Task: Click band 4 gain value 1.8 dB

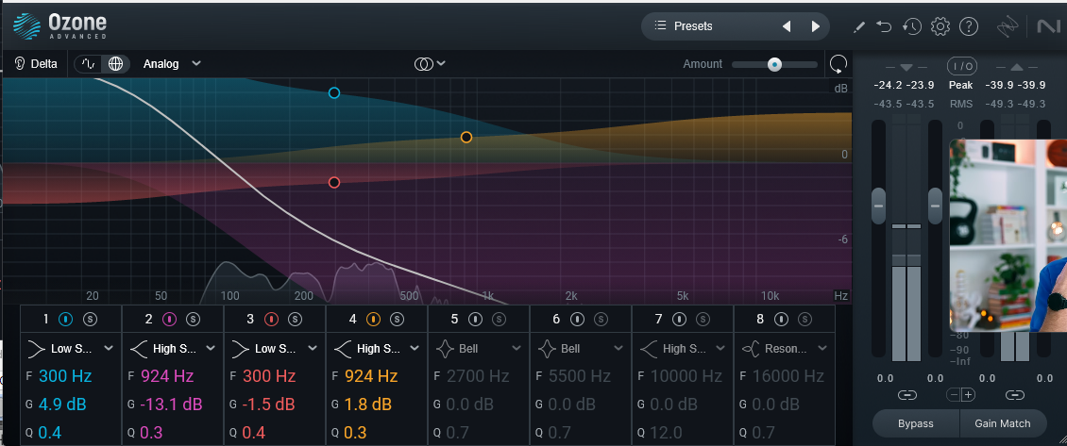Action: pyautogui.click(x=368, y=405)
